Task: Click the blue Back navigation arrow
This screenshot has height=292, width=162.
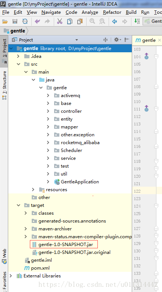Action: (x=115, y=21)
